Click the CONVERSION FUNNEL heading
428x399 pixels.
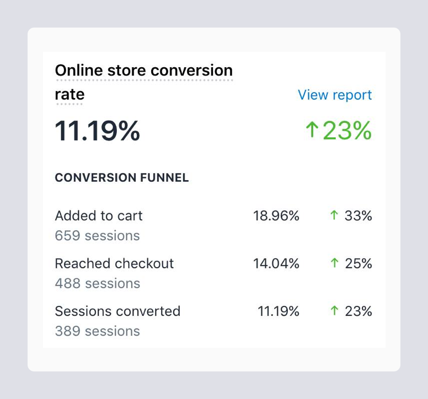[122, 178]
